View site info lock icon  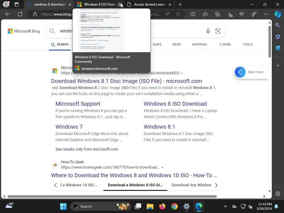(x=35, y=14)
